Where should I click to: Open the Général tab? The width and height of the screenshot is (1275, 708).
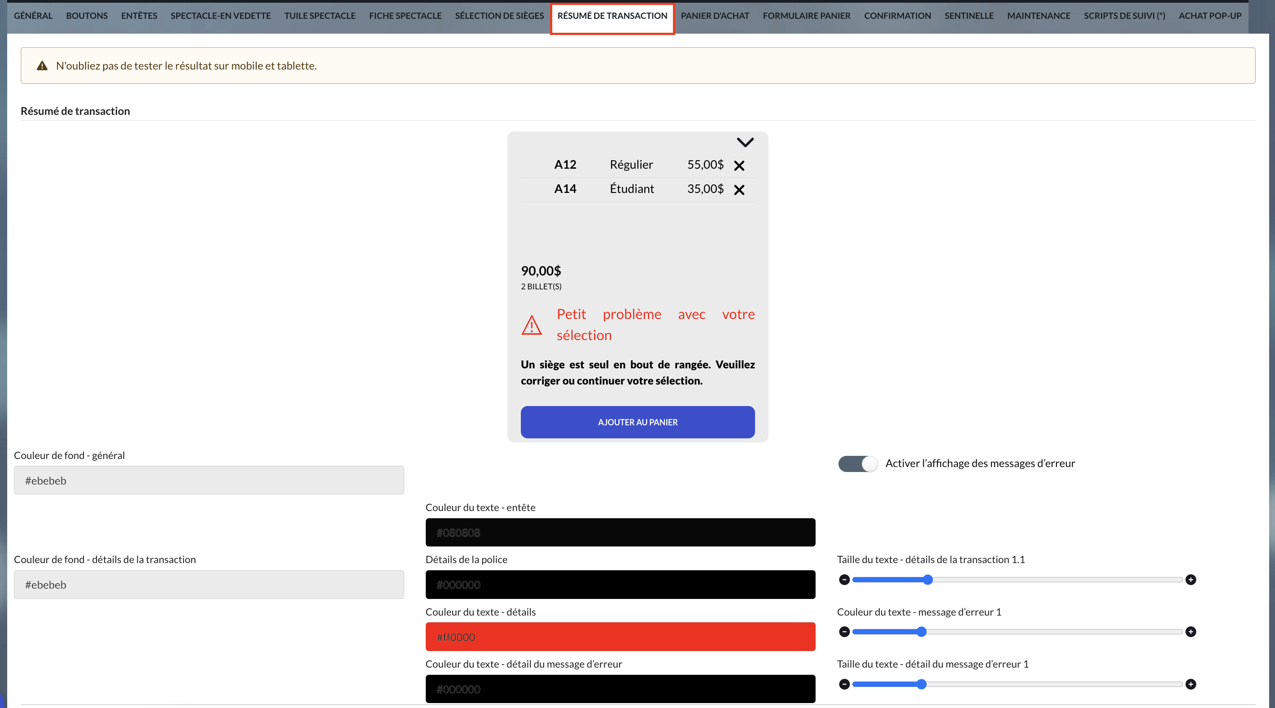point(33,16)
